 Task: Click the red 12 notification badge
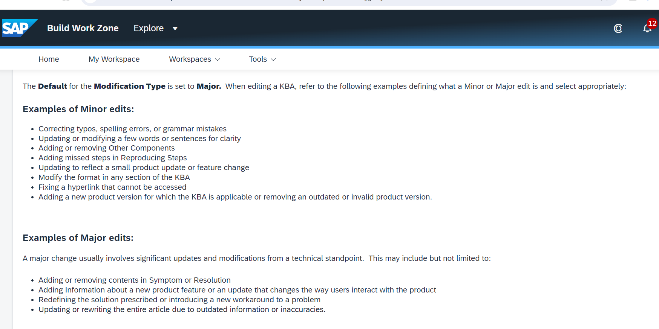point(652,23)
